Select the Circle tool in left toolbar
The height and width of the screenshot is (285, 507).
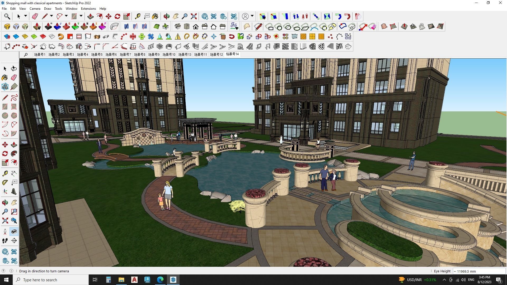point(5,116)
